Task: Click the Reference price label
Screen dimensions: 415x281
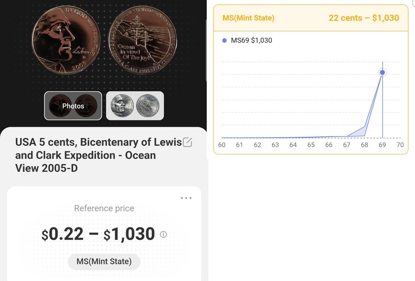Action: tap(104, 208)
